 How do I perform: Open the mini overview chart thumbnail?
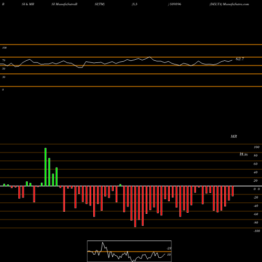(x=129, y=251)
